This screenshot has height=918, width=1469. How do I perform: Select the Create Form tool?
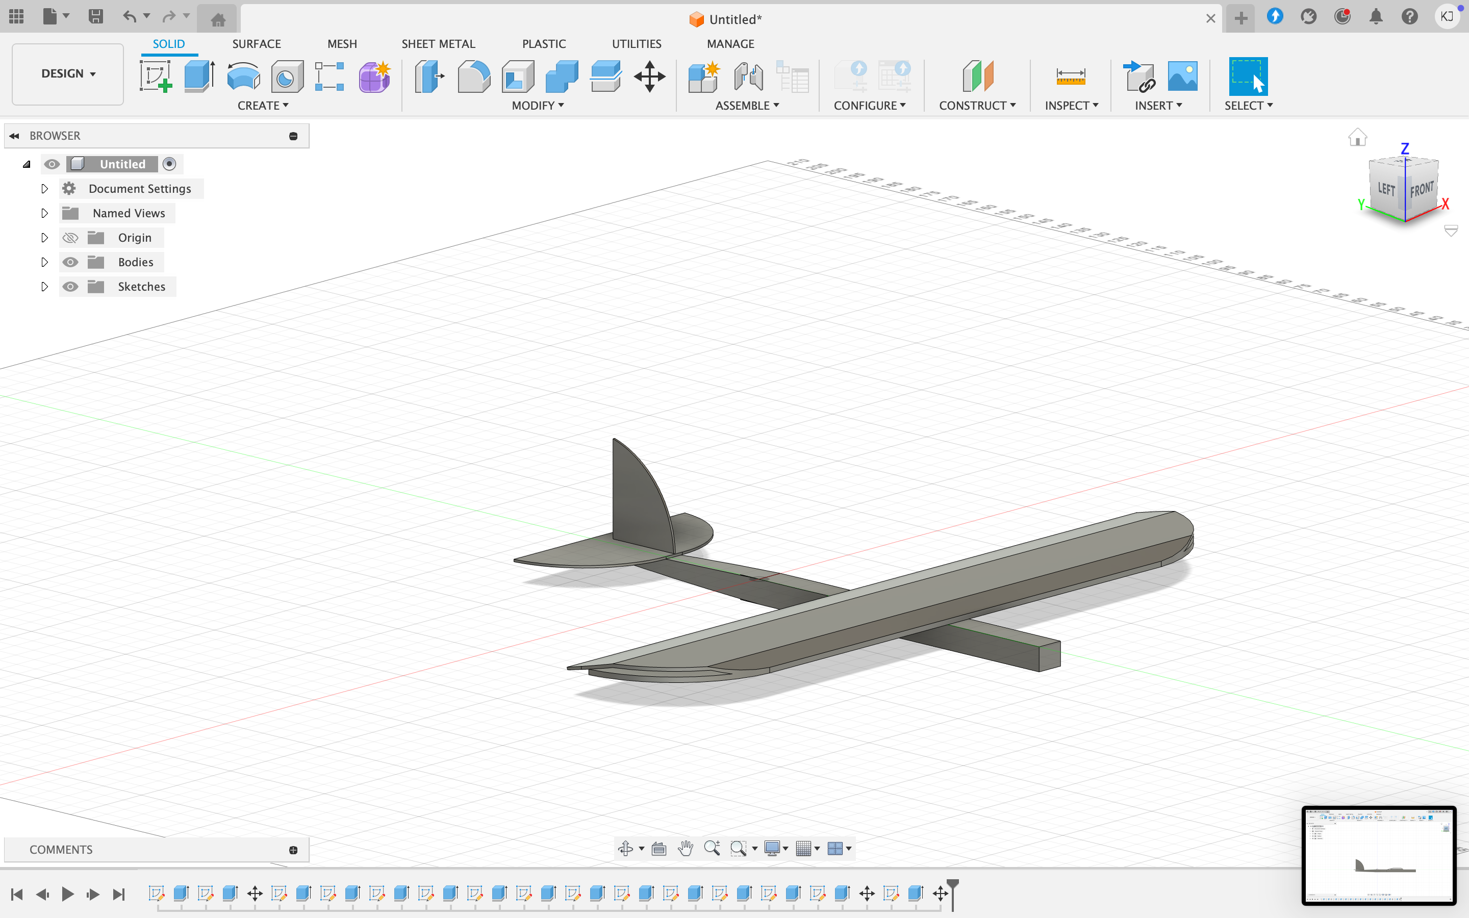[374, 76]
